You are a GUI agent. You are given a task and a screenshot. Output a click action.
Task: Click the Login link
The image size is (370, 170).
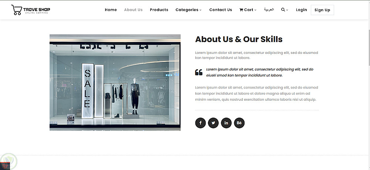pyautogui.click(x=301, y=10)
